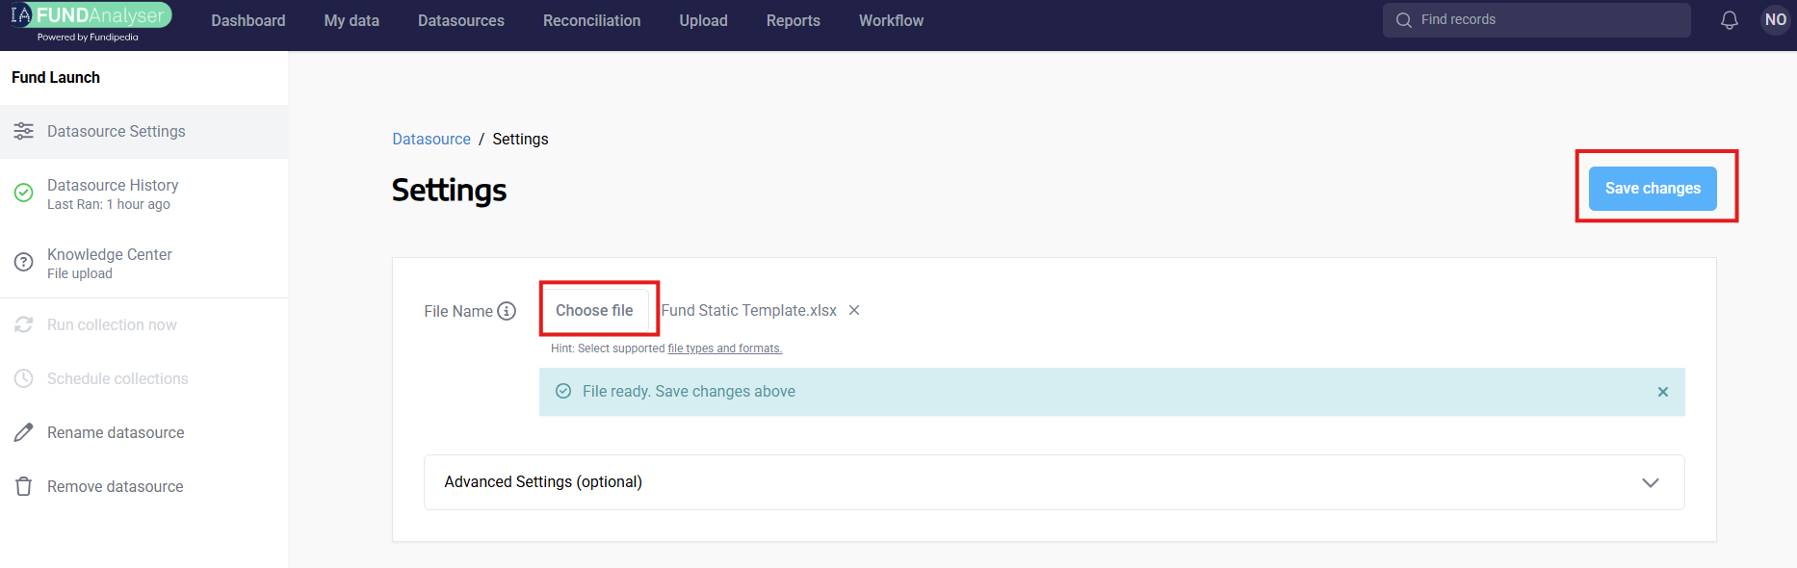Viewport: 1797px width, 568px height.
Task: Open the Dashboard menu item
Action: (247, 20)
